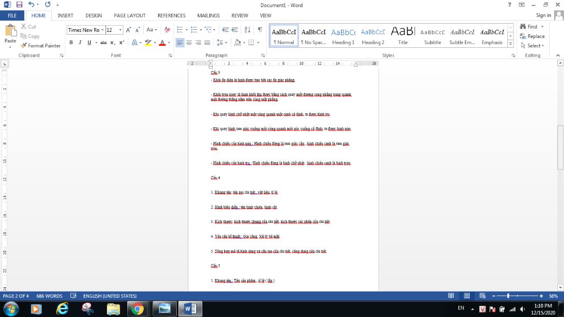Open Ribbon Display Options
The image size is (564, 317).
click(x=522, y=4)
